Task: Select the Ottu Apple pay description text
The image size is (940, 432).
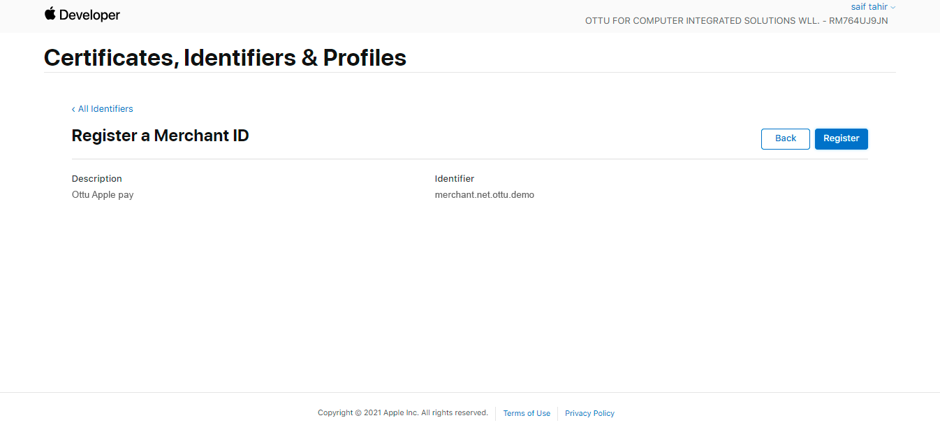Action: click(x=103, y=195)
